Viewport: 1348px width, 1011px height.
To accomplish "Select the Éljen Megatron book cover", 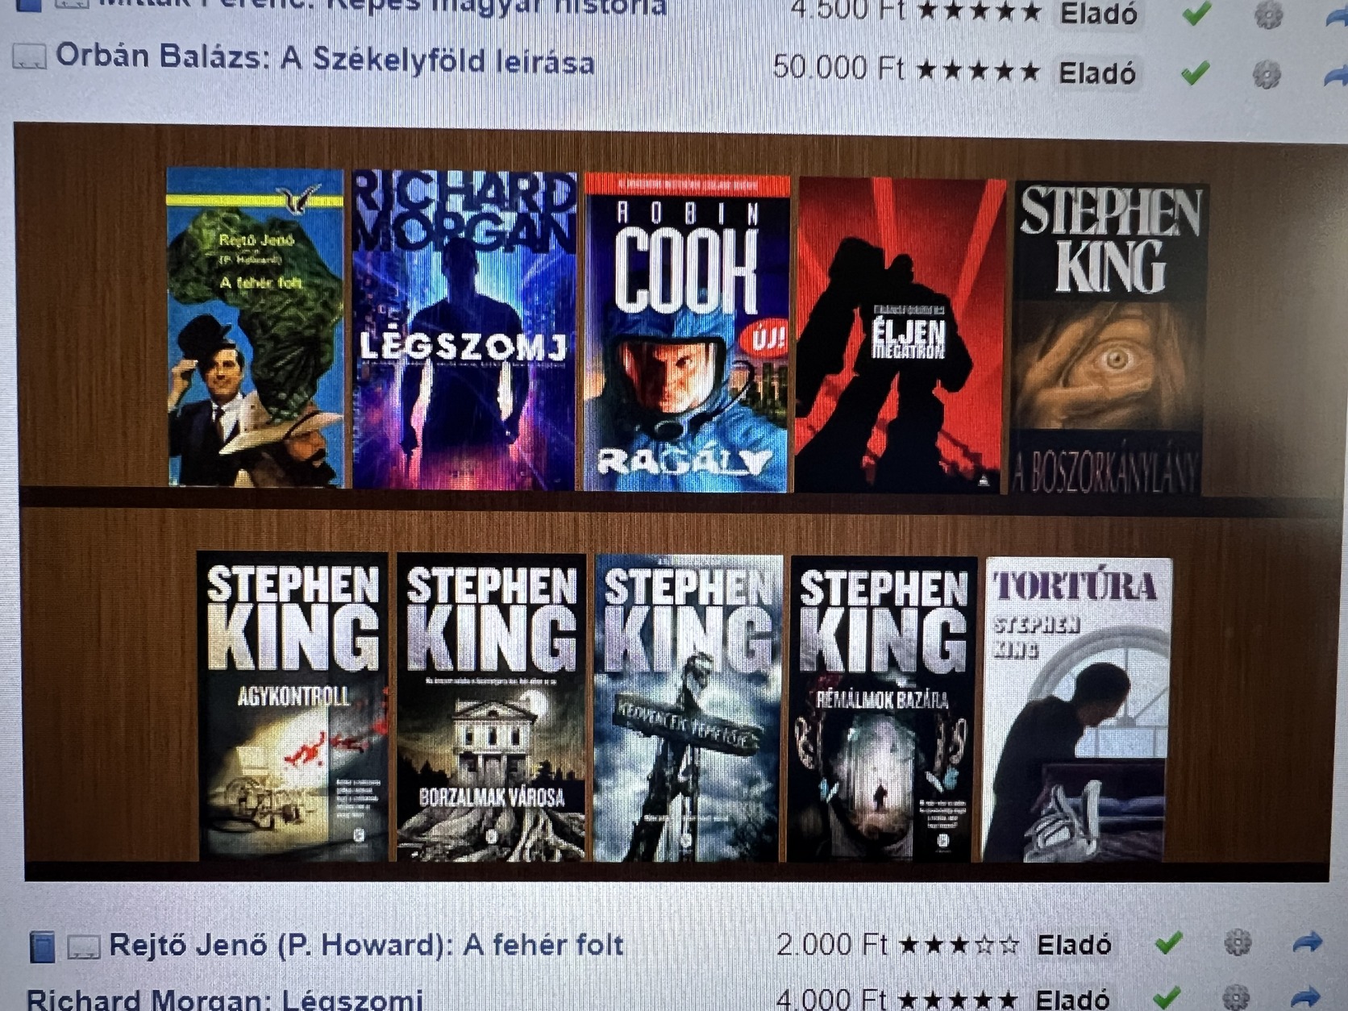I will [x=900, y=335].
